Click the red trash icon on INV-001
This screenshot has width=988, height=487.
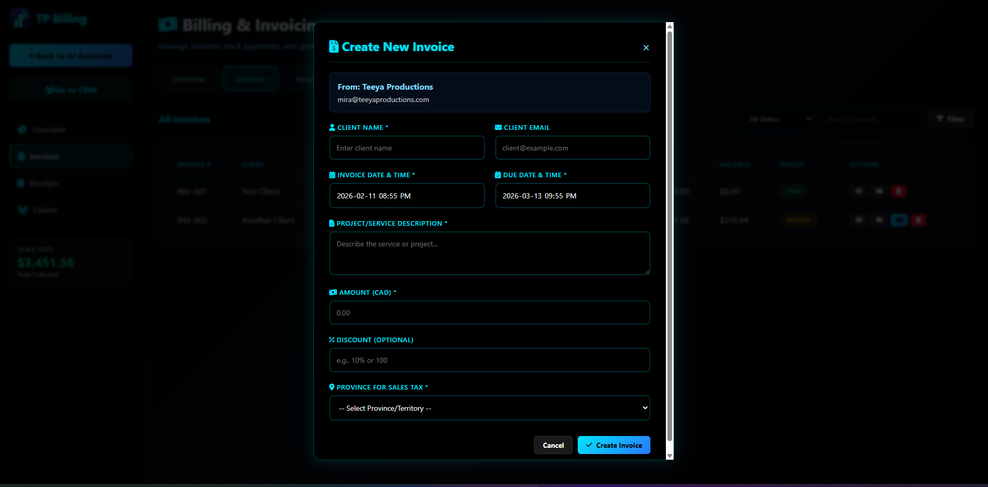[x=898, y=191]
